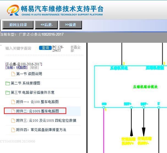Open 附件三: 云100及云100S 四轮定位数据
167x153 pixels.
click(46, 121)
